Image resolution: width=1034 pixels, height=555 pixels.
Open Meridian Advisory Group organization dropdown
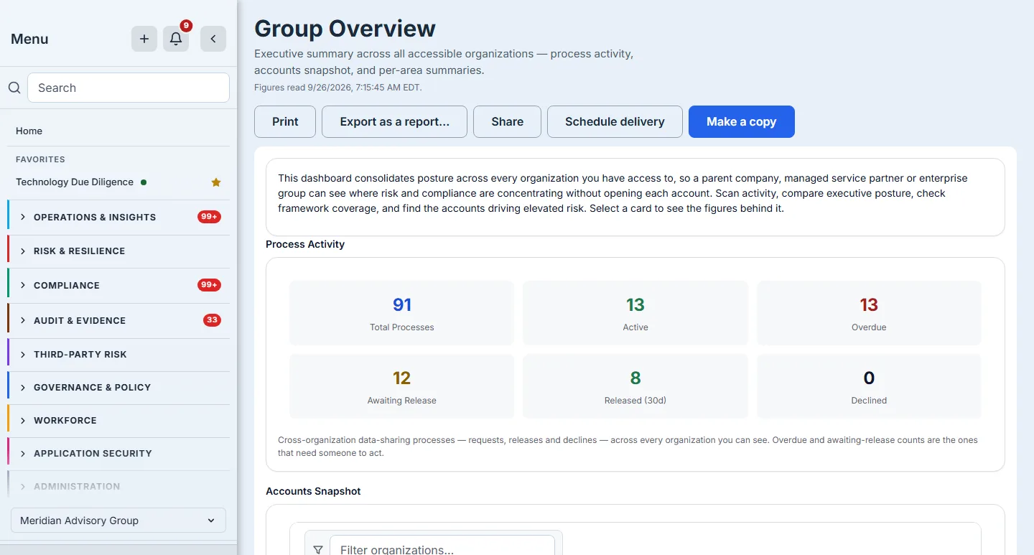tap(118, 521)
